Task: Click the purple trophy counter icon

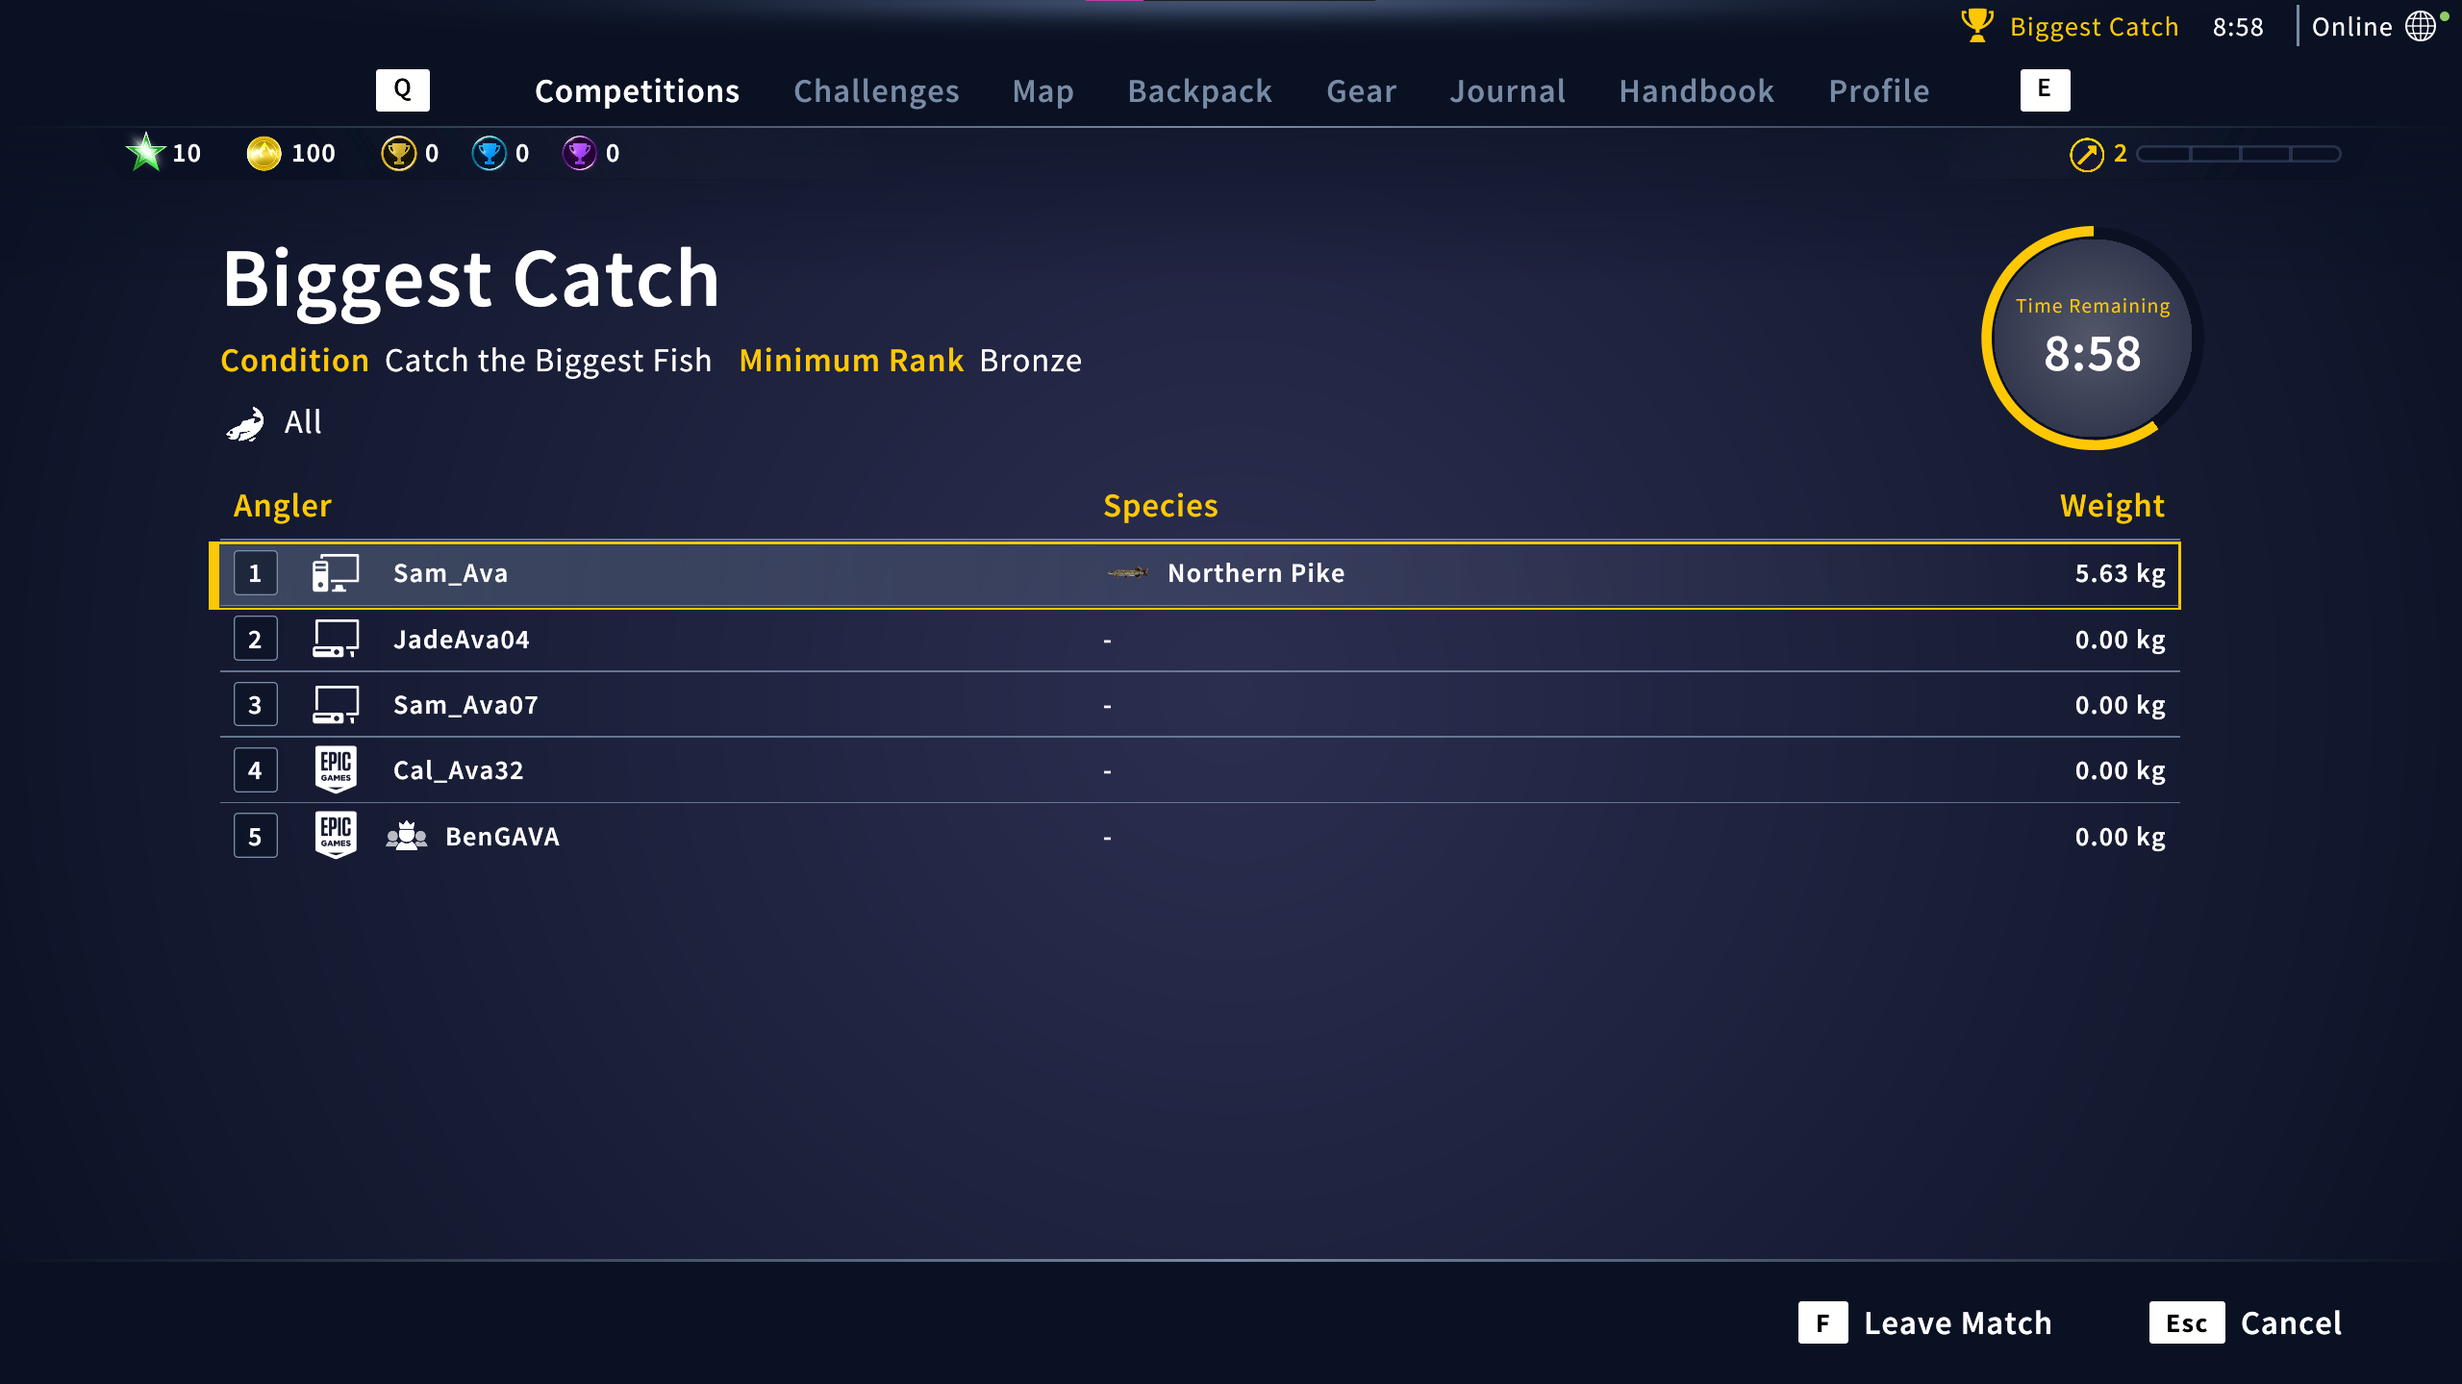Action: 579,153
